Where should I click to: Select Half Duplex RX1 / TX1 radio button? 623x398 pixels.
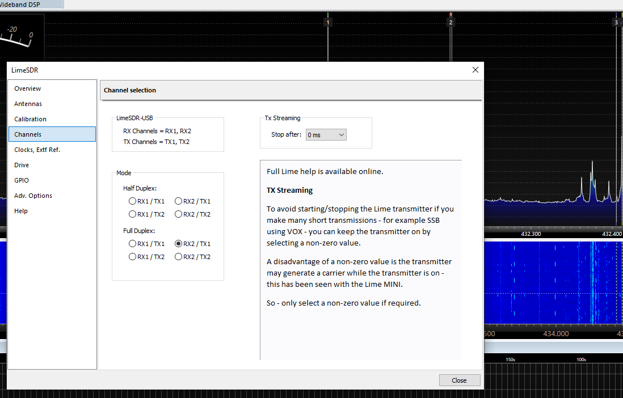pyautogui.click(x=132, y=201)
